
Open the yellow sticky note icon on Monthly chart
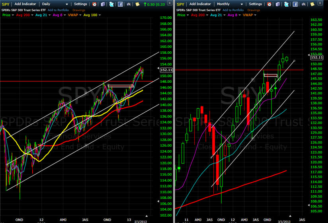pos(312,4)
